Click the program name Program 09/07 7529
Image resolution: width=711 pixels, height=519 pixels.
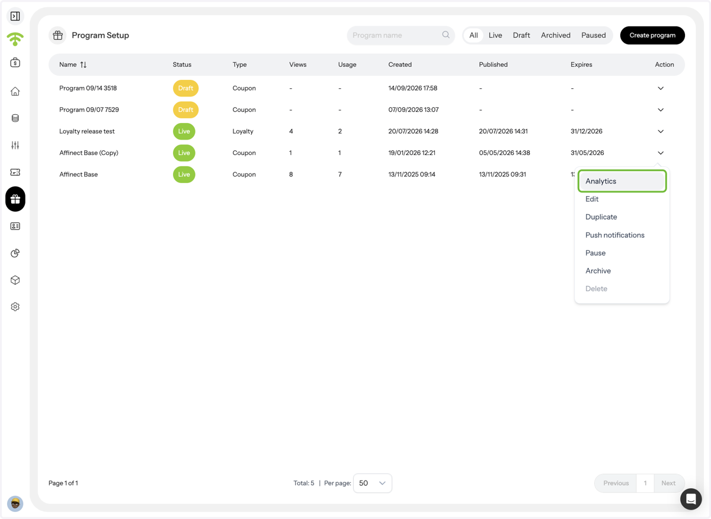[88, 110]
